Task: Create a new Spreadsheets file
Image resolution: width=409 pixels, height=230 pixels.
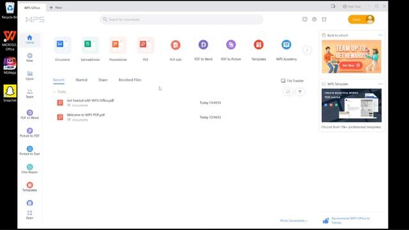Action: tap(90, 49)
